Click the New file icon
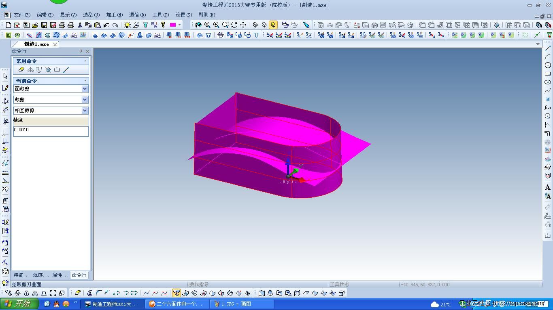This screenshot has height=310, width=553. [x=9, y=25]
